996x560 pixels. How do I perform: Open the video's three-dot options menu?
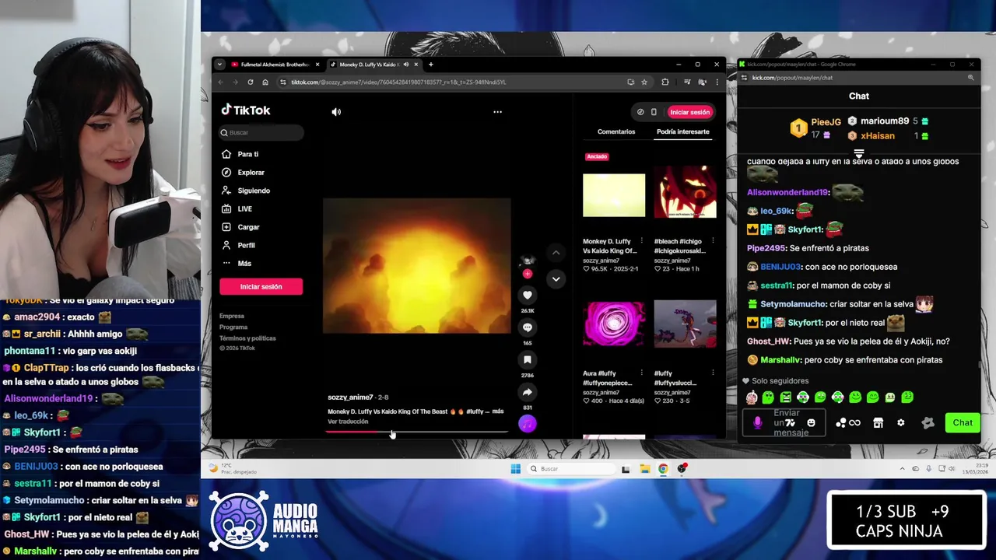[x=497, y=112]
